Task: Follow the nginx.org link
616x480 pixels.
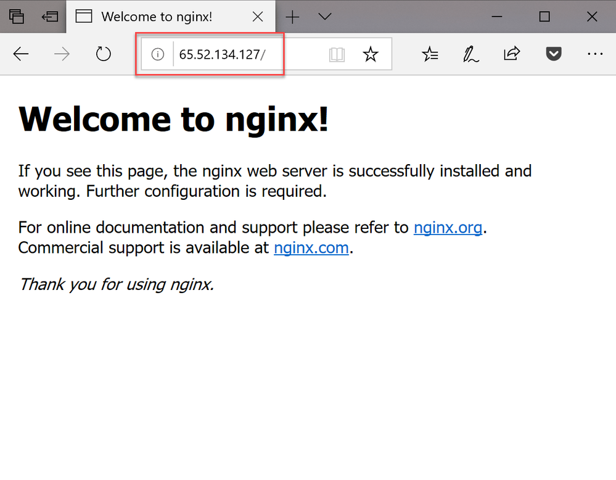Action: click(448, 228)
